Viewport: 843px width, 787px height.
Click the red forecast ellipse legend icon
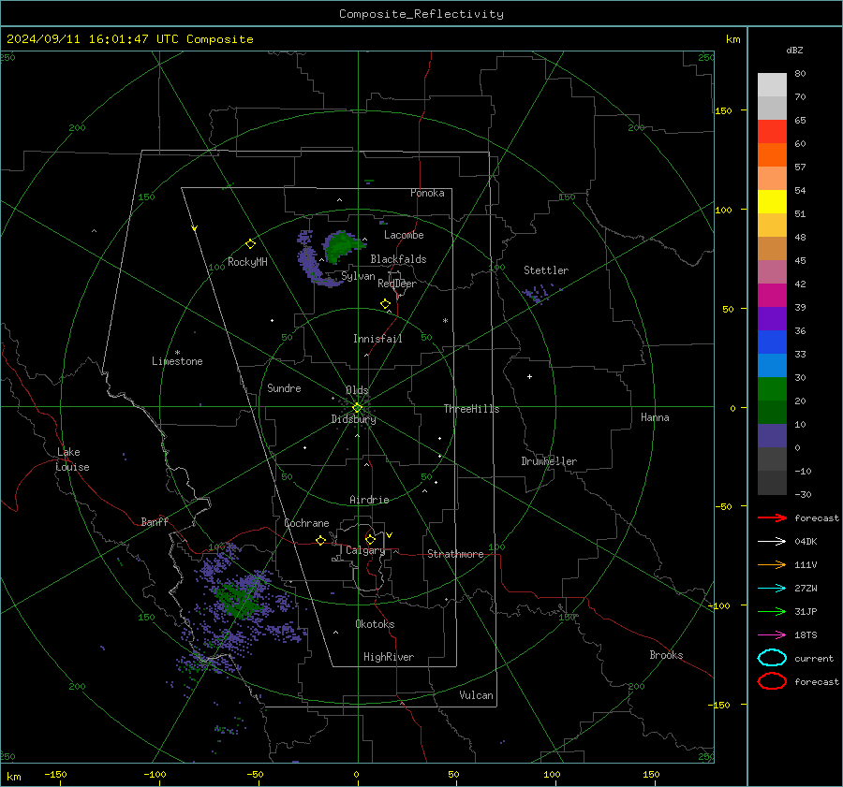point(772,681)
